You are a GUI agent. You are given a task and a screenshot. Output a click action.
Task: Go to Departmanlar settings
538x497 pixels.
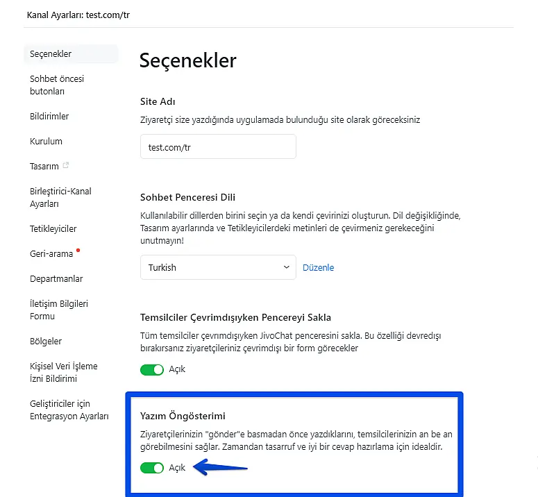coord(56,278)
